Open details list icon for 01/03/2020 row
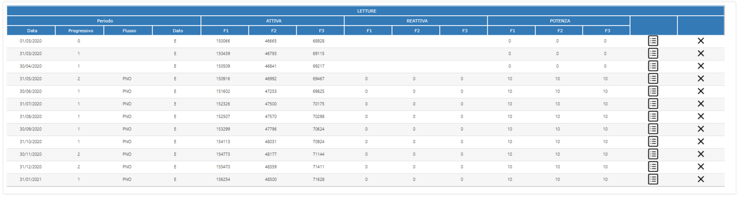The height and width of the screenshot is (197, 739). pos(653,41)
